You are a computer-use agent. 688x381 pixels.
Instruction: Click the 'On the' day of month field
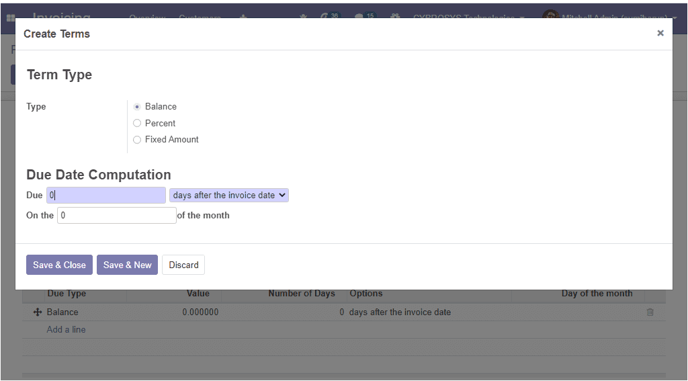[x=117, y=215]
